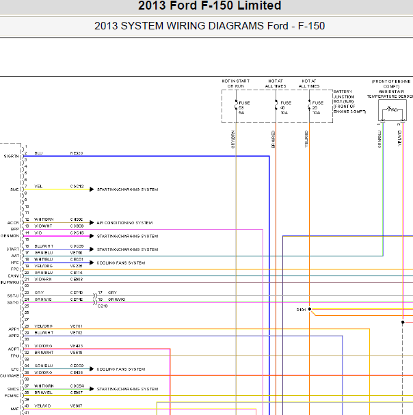Viewport: 413px width, 415px height.
Task: Click the S101 splice label
Action: [301, 310]
